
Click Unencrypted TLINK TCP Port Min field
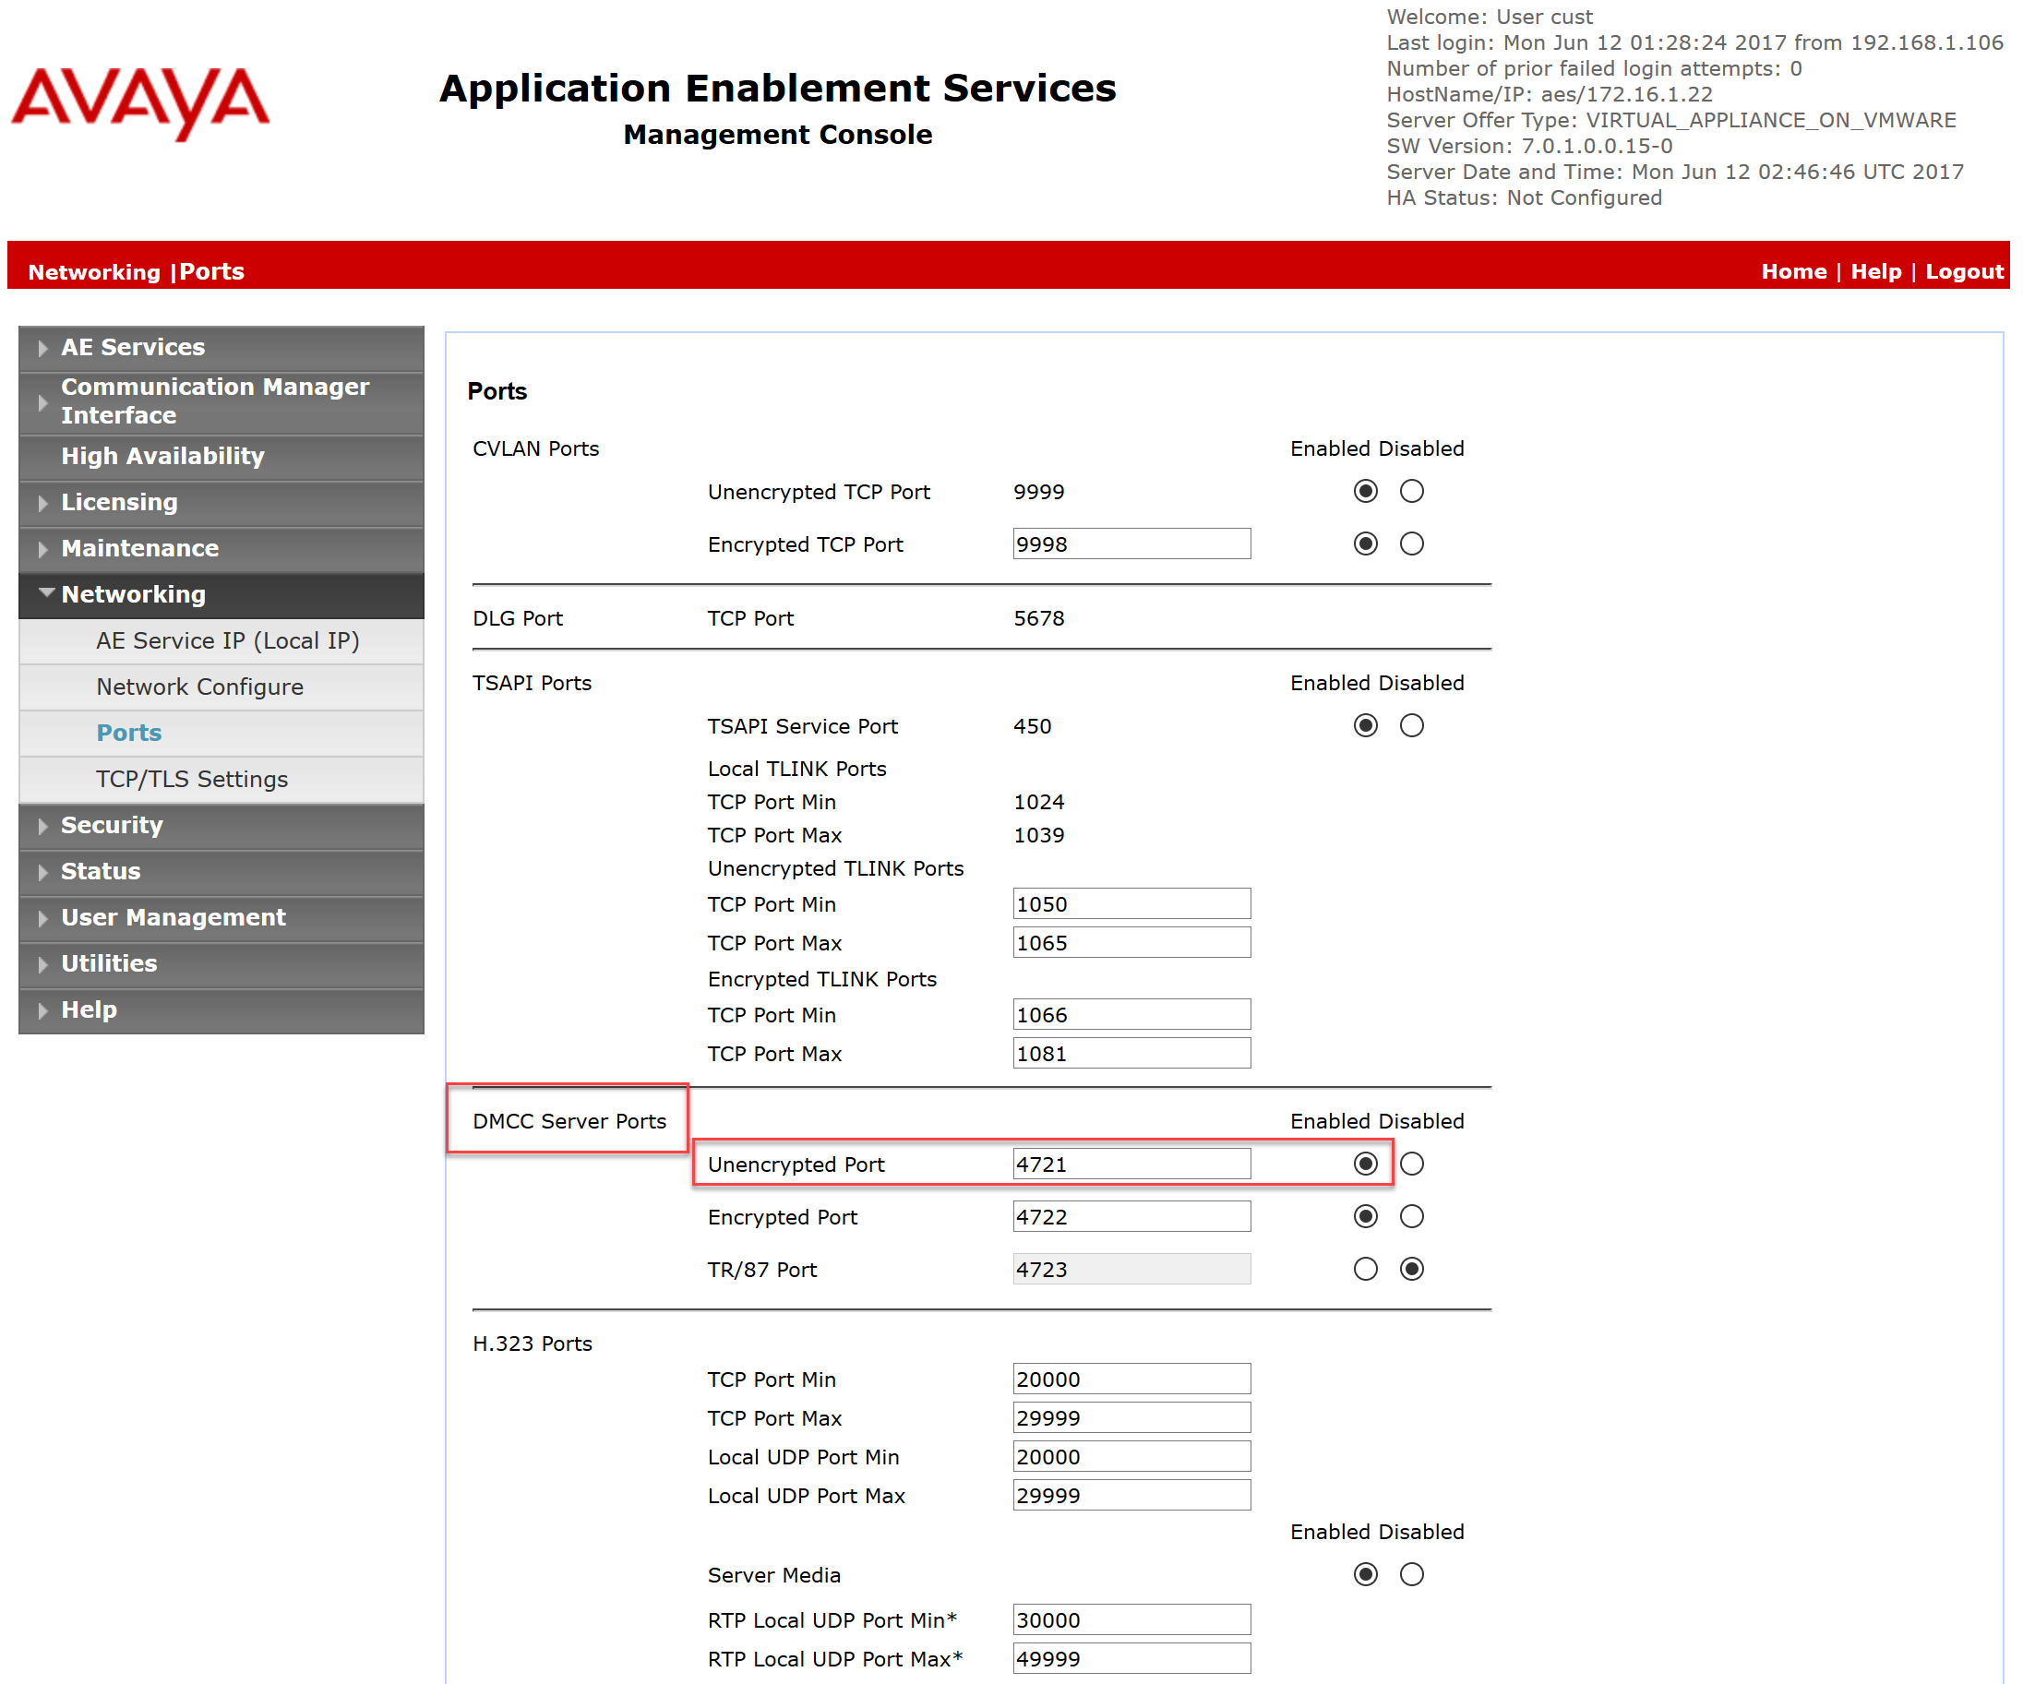(x=1131, y=904)
